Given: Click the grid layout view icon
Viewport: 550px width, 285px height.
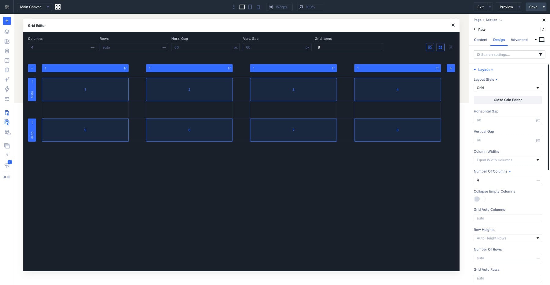Looking at the screenshot, I should click(440, 47).
